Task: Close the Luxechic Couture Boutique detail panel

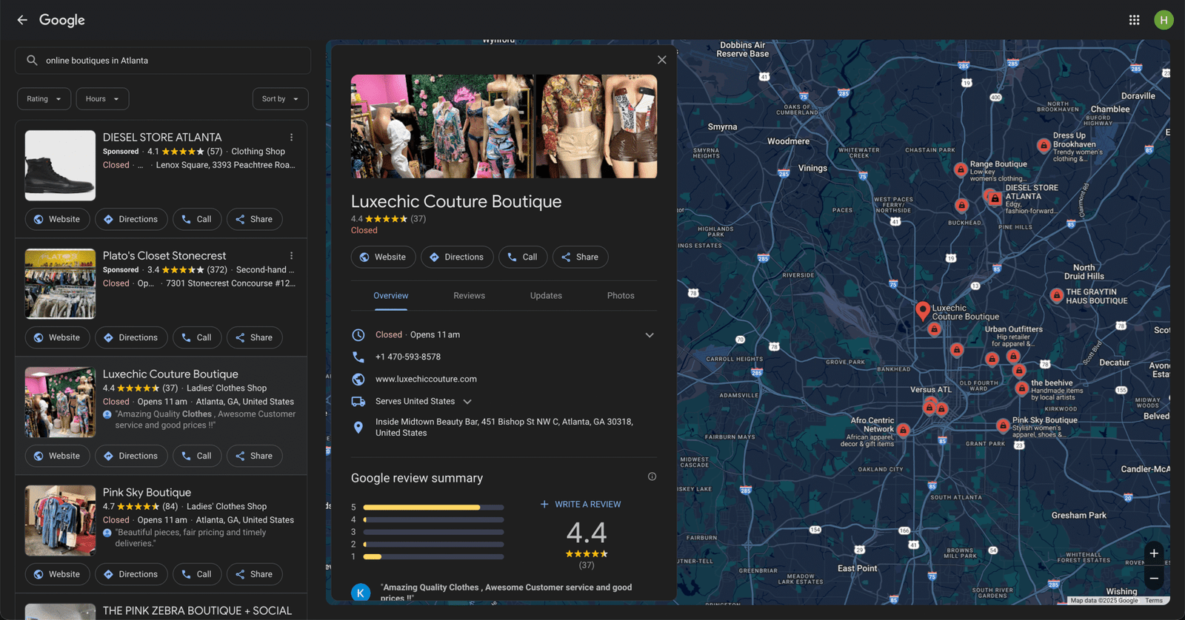Action: [661, 60]
